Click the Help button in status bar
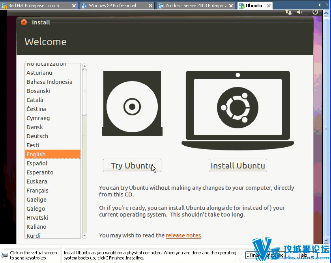Image resolution: width=331 pixels, height=263 pixels. [303, 255]
